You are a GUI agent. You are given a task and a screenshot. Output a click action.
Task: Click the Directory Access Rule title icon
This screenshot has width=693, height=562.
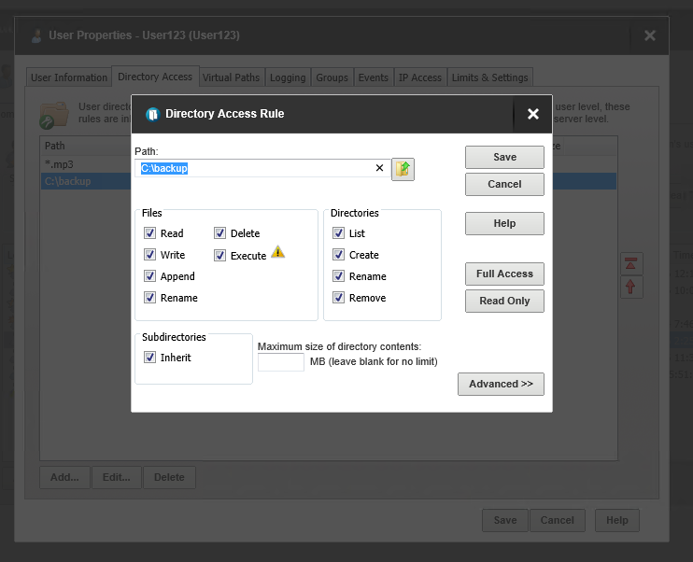point(152,115)
